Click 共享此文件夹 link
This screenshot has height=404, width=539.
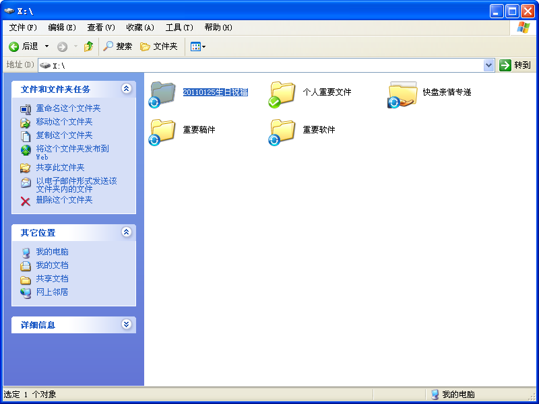point(60,167)
